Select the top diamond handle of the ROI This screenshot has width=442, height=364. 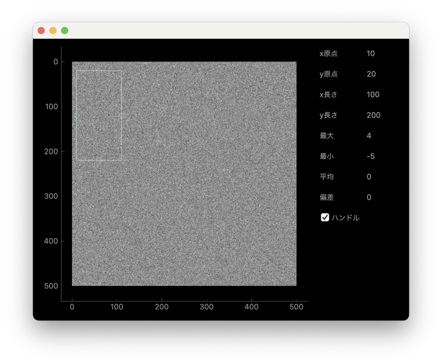click(x=99, y=70)
